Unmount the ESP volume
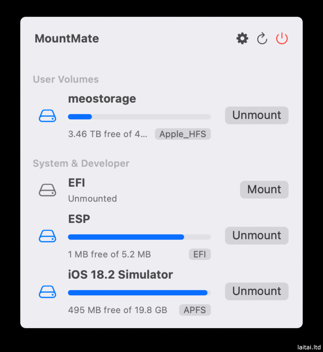Viewport: 323px width, 352px height. pyautogui.click(x=257, y=235)
